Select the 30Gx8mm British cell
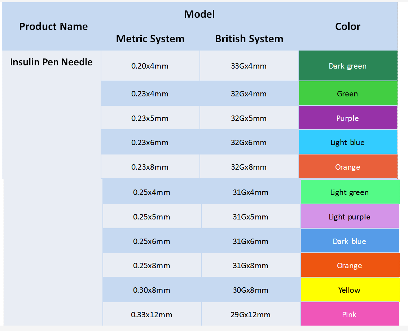The image size is (408, 331). pyautogui.click(x=250, y=290)
